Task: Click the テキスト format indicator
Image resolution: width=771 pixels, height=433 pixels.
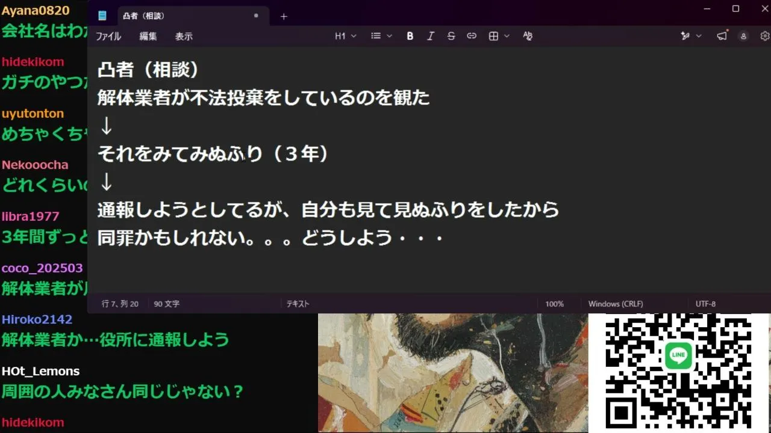Action: (298, 304)
